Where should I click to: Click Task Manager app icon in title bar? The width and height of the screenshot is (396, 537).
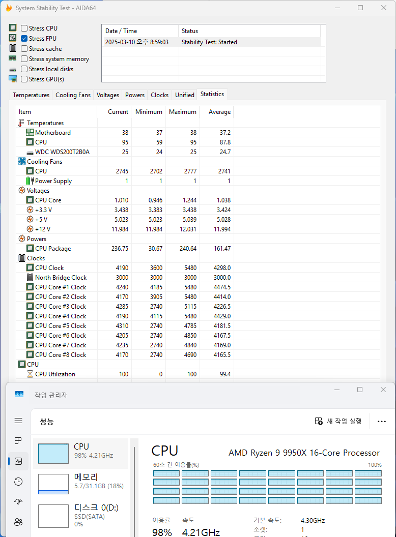pyautogui.click(x=19, y=394)
